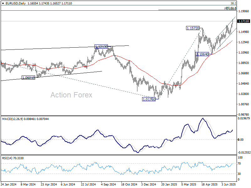
Task: Click the 1.19060 price axis value
Action: pyautogui.click(x=244, y=11)
